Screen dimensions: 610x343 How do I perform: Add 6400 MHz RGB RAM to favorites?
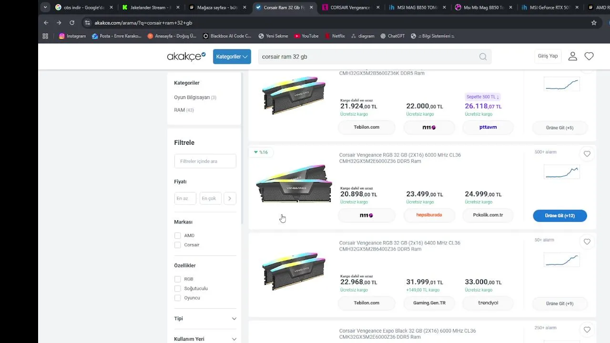(x=587, y=242)
